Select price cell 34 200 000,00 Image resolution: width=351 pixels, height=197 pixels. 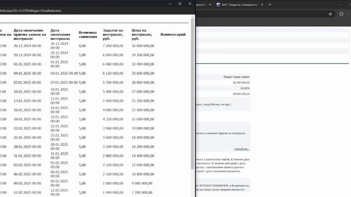(143, 55)
